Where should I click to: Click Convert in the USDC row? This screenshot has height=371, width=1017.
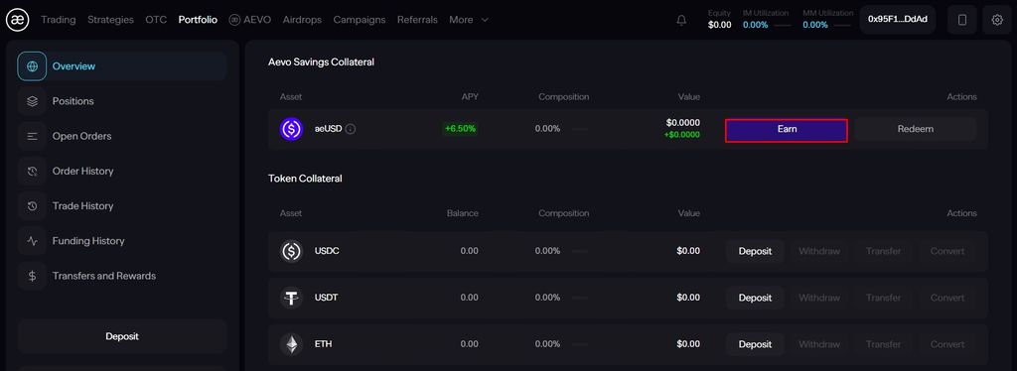pos(947,251)
